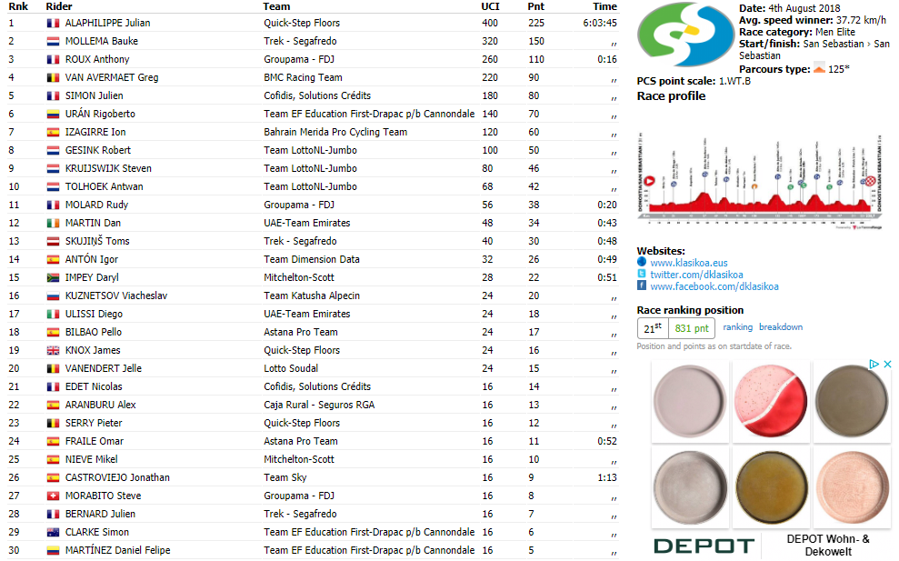Open Team Katusha Alpecin page
The height and width of the screenshot is (561, 899).
point(312,296)
